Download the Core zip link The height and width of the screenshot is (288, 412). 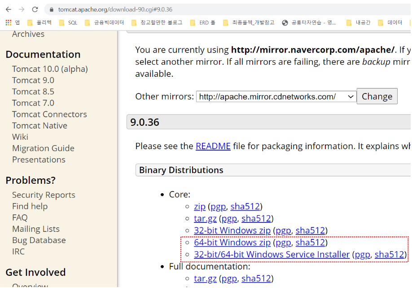click(x=200, y=207)
